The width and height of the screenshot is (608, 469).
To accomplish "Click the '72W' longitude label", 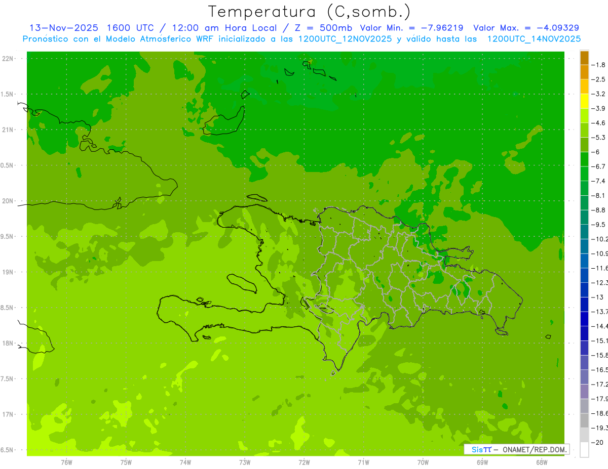I will coord(305,462).
